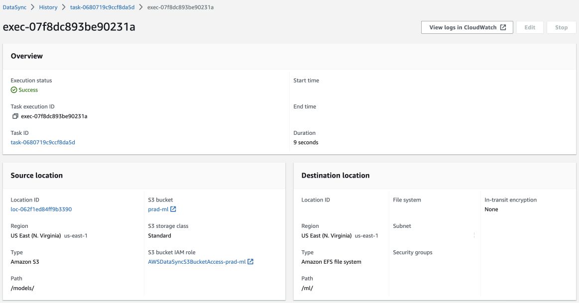Open the AWSDataSyncS3BucketAccess-prad-ml IAM role link

pos(197,262)
